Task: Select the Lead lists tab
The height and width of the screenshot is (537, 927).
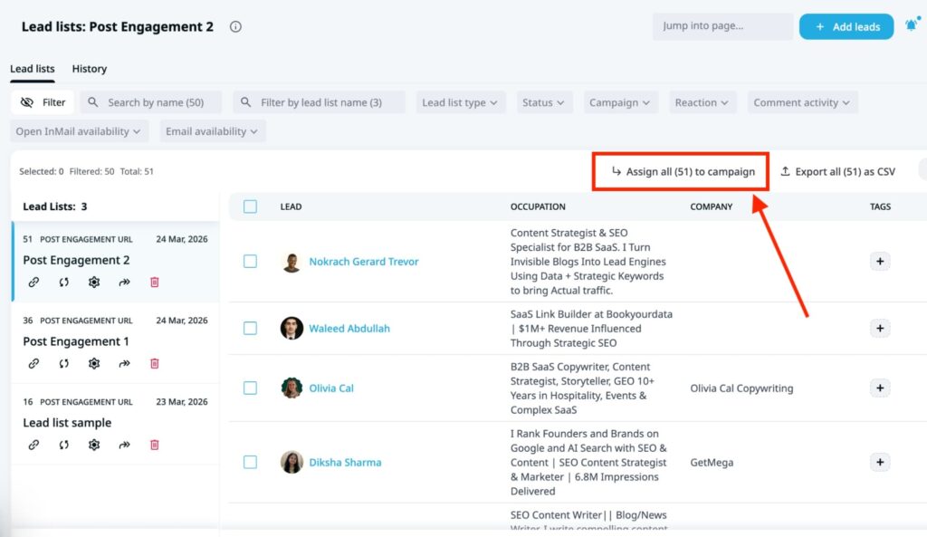Action: tap(32, 68)
